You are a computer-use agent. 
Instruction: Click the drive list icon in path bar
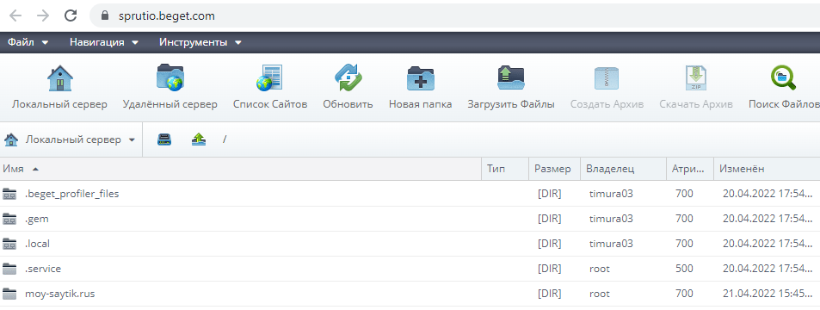[164, 139]
